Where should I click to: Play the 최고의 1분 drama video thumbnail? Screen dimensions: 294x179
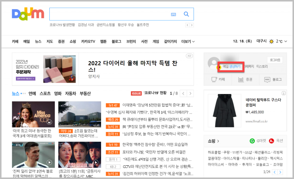click(80, 155)
